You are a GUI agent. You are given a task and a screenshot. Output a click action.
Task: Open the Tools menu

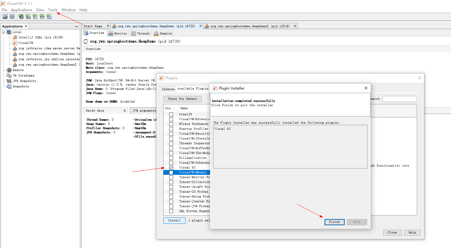coord(53,10)
